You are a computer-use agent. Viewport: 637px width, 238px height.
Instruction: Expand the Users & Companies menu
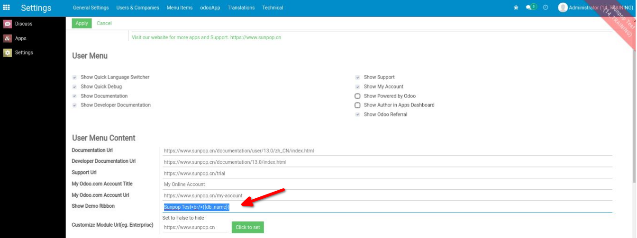[x=137, y=8]
